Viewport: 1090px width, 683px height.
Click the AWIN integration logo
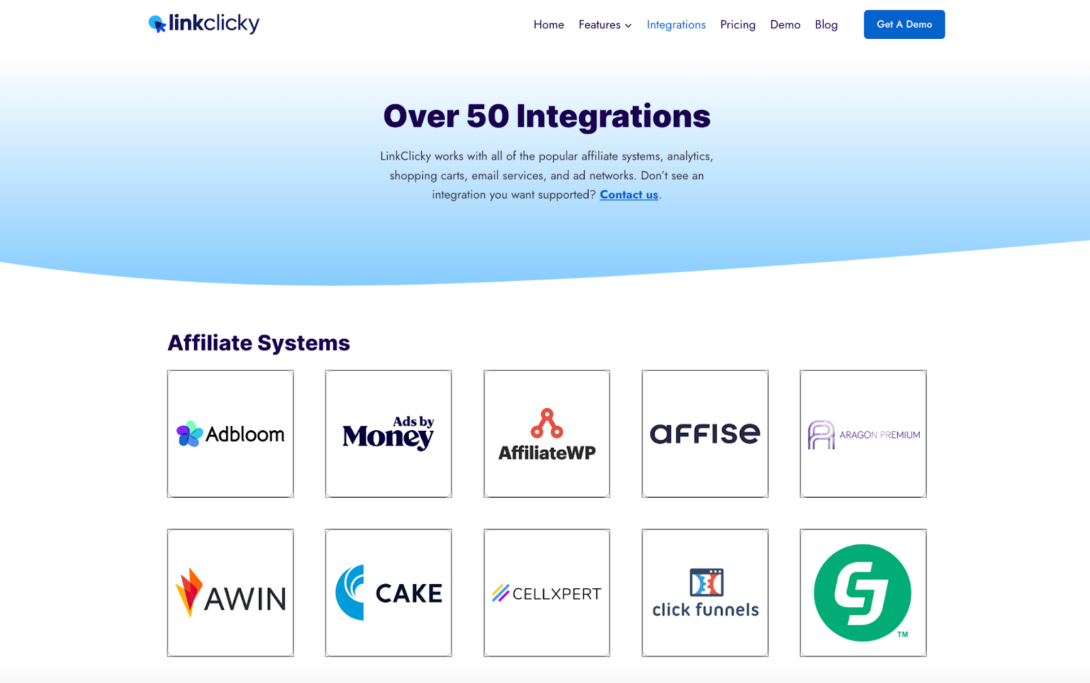coord(230,593)
